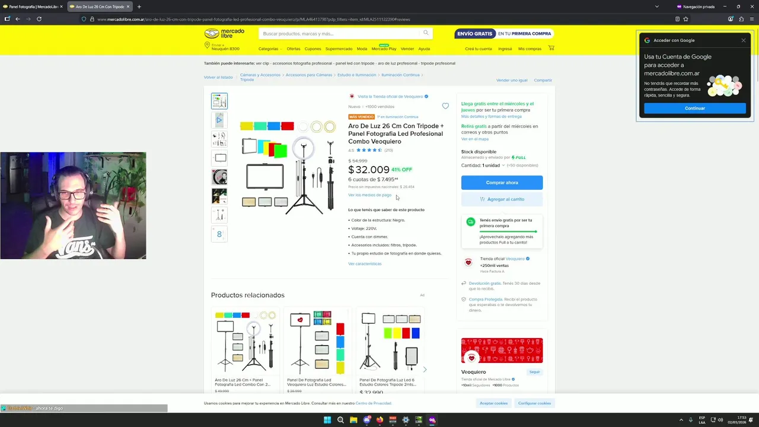Open the Vender menu item
Screen dimensions: 759x427
click(x=407, y=49)
